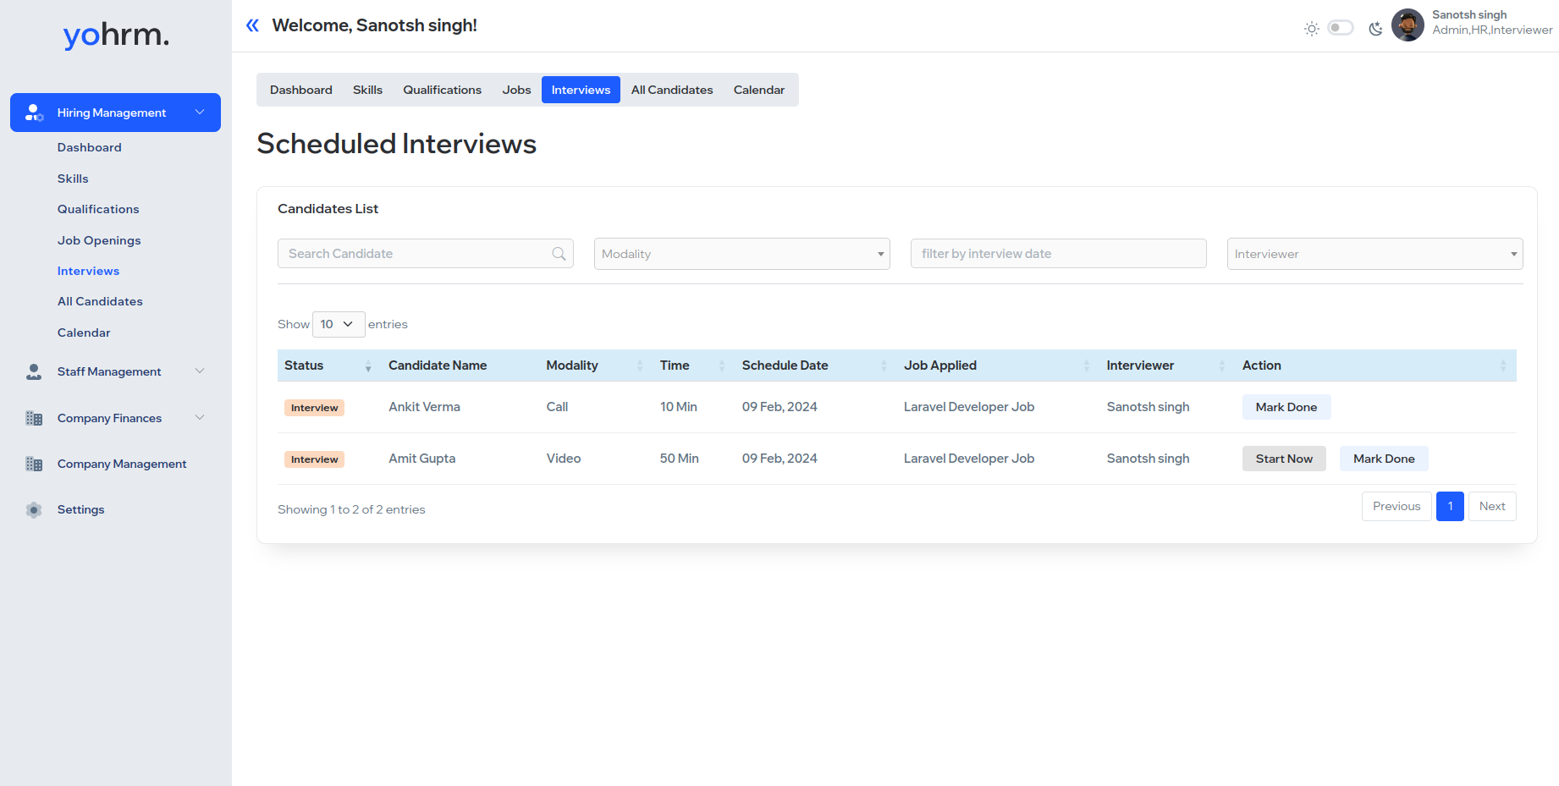The height and width of the screenshot is (786, 1559).
Task: Click the Candidate Name column header
Action: click(438, 366)
